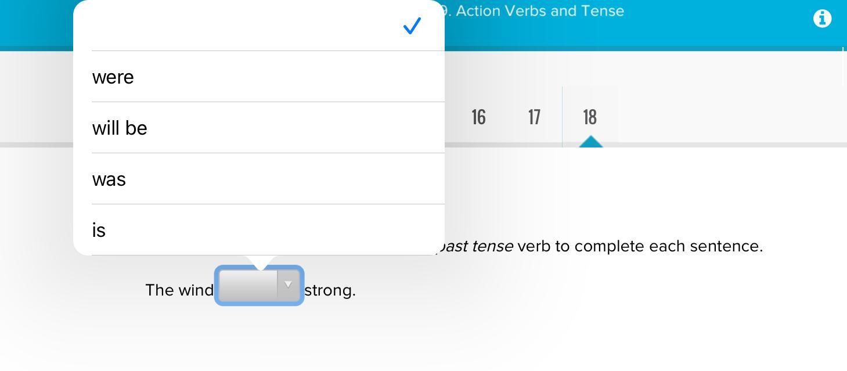Open the info icon in header

pyautogui.click(x=822, y=19)
